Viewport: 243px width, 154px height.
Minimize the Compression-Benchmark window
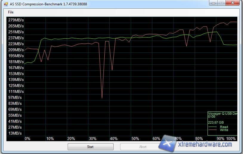coord(213,3)
